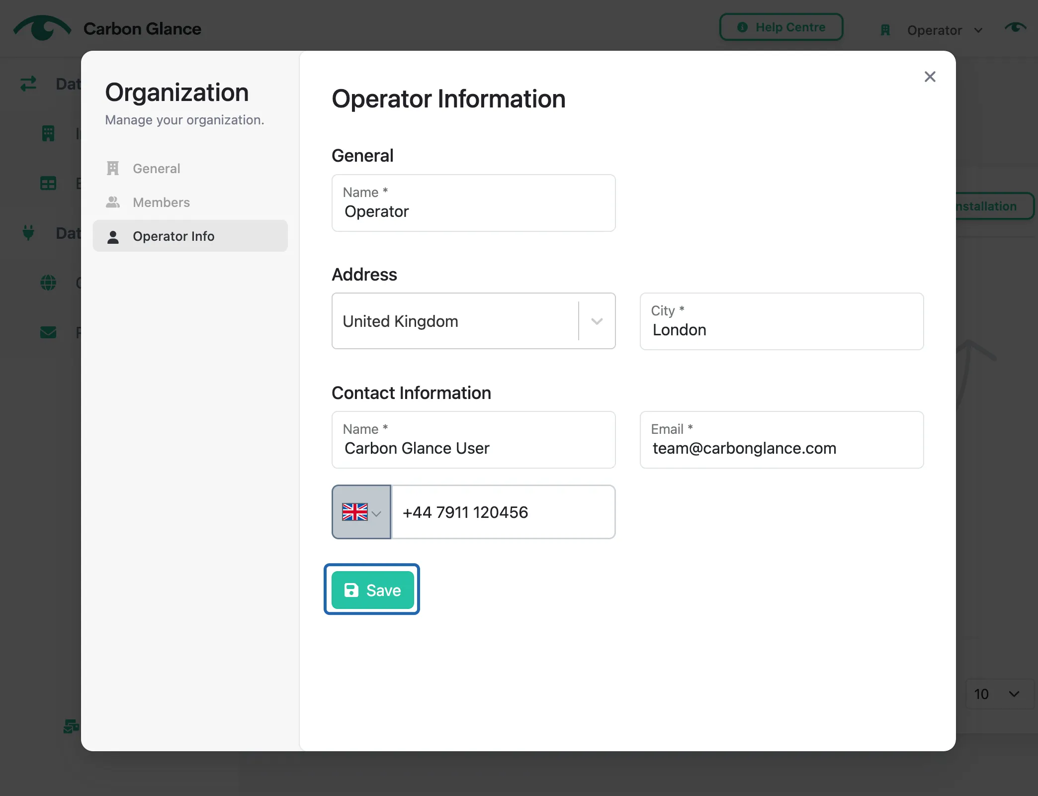Open the UK flag phone country selector

(361, 512)
